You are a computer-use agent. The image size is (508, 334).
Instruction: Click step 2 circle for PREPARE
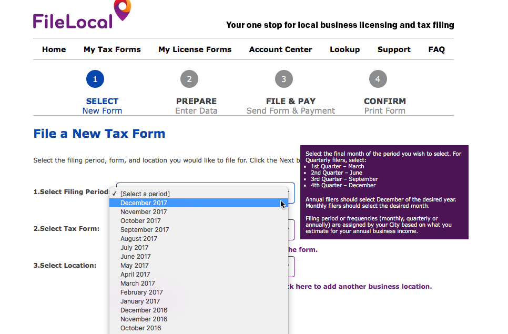[x=189, y=79]
